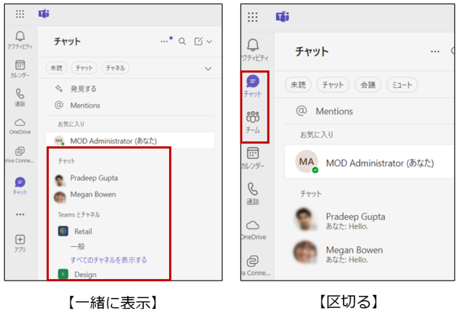Open OneDrive in right screenshot sidebar

(x=253, y=230)
